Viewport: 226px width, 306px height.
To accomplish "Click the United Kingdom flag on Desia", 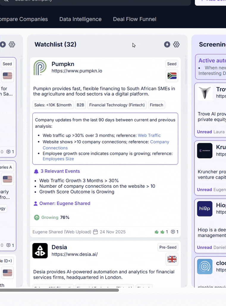I will click(x=172, y=259).
